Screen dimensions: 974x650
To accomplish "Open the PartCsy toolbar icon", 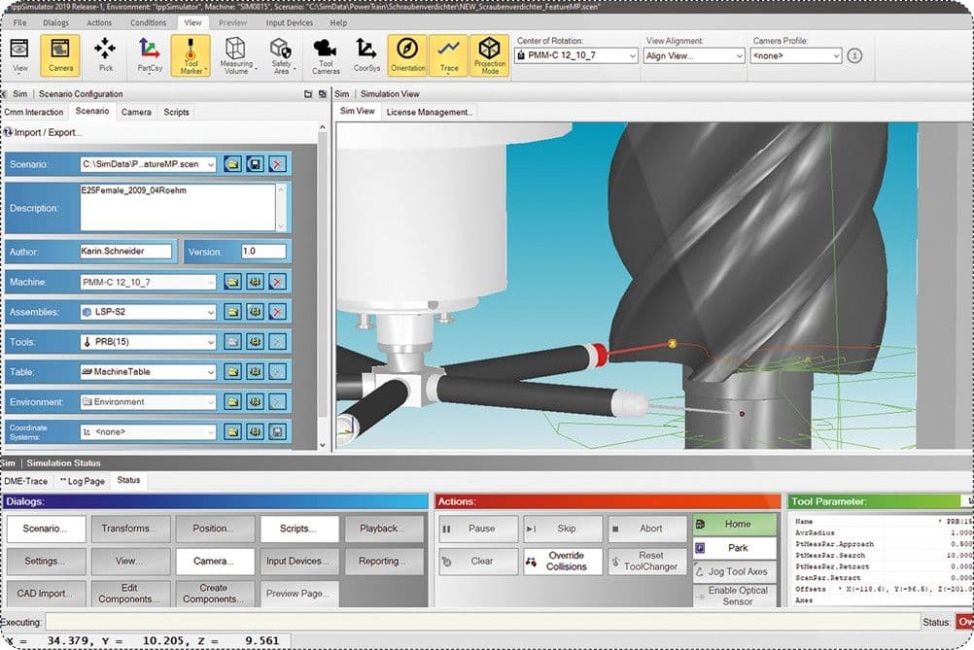I will coord(149,55).
